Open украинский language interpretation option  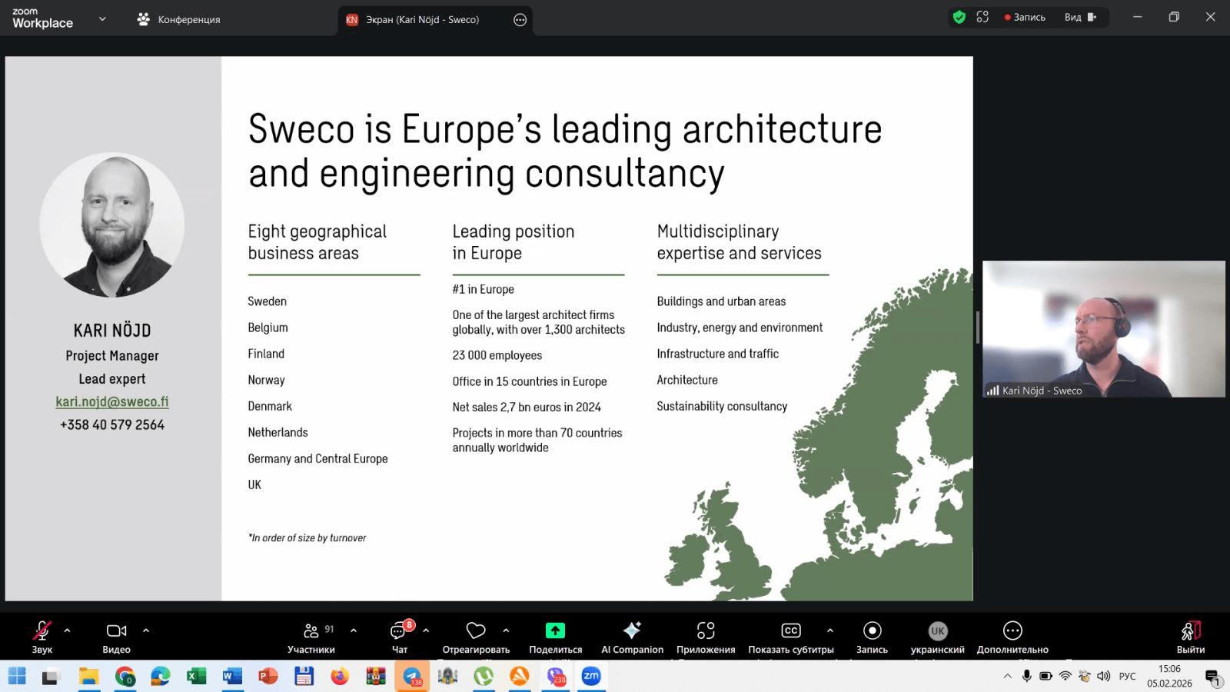937,632
